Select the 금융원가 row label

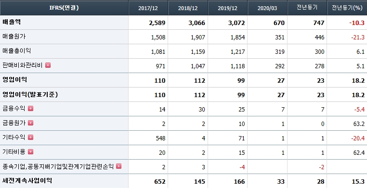point(14,123)
